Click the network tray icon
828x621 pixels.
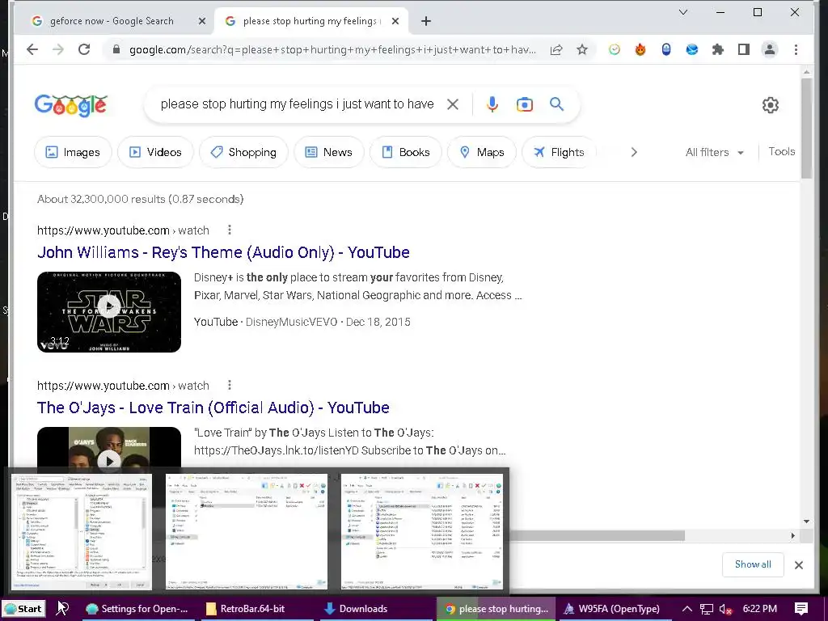(707, 609)
